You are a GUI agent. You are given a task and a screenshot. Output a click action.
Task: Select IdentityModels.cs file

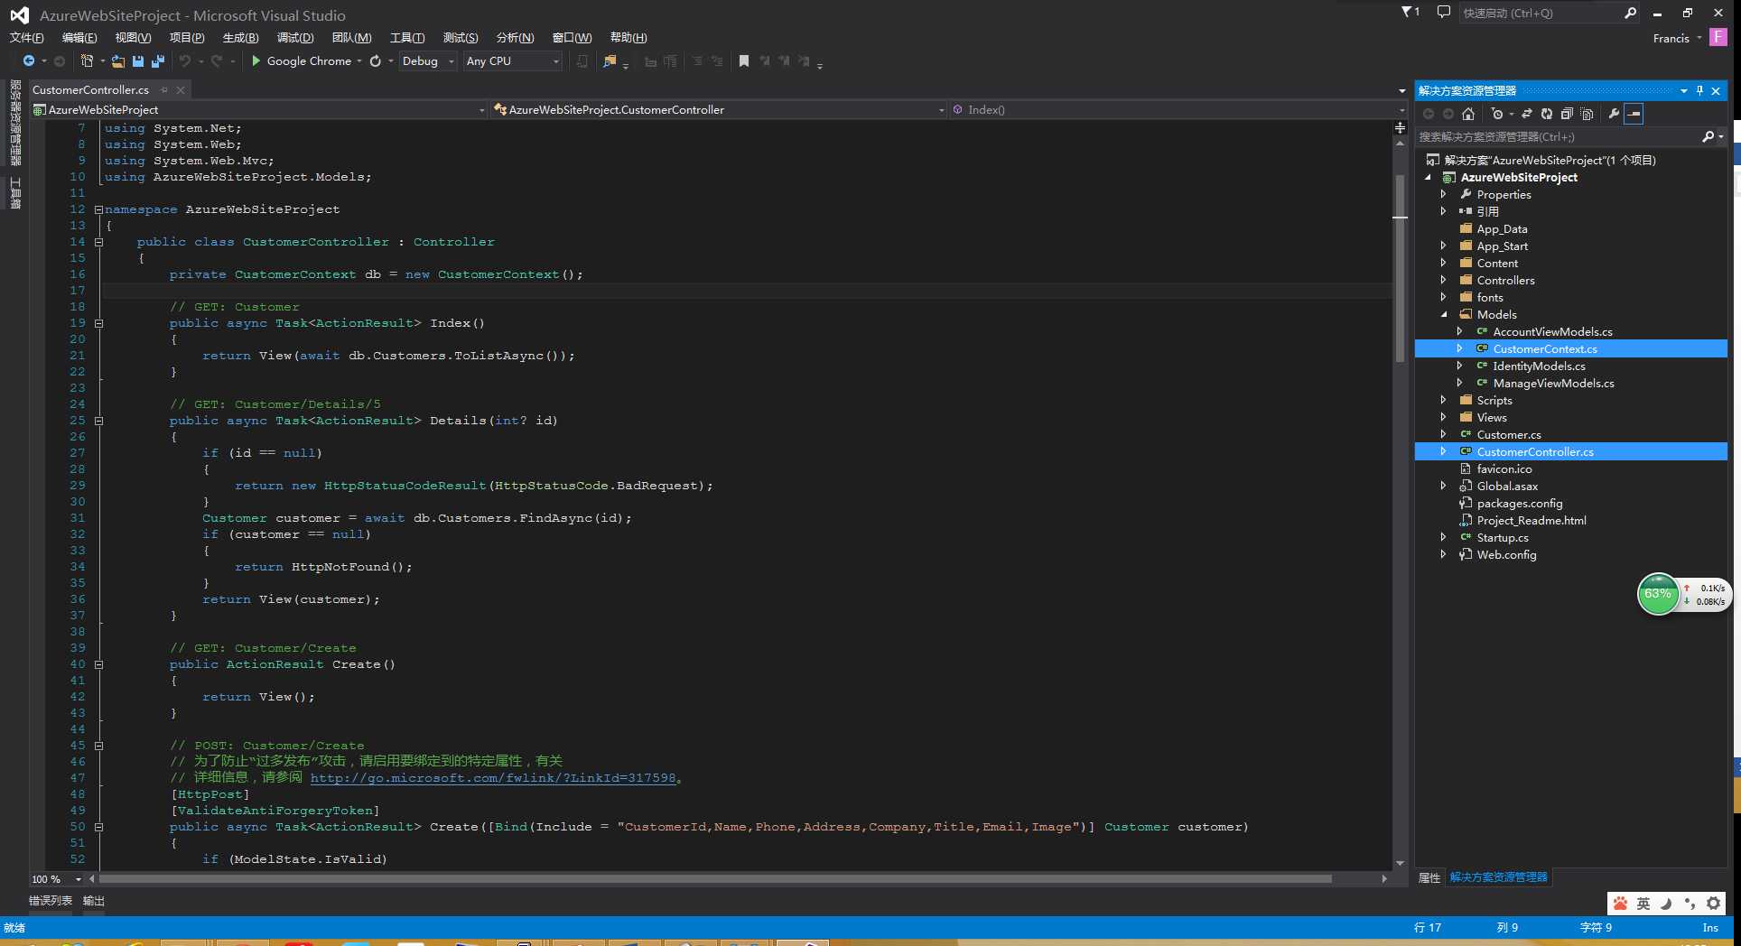(1539, 366)
